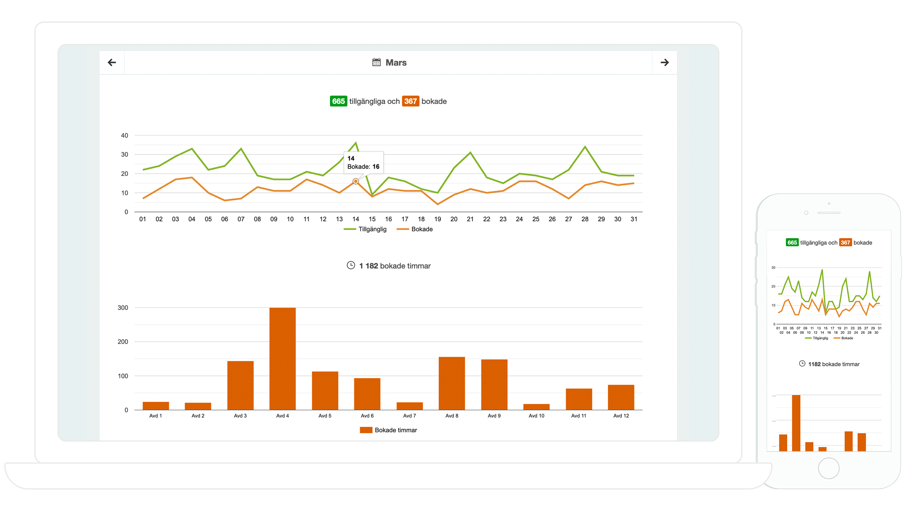Select the tallest bar in phone bar chart

pyautogui.click(x=796, y=423)
